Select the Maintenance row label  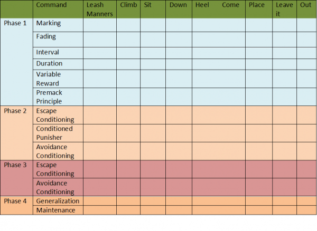click(55, 210)
